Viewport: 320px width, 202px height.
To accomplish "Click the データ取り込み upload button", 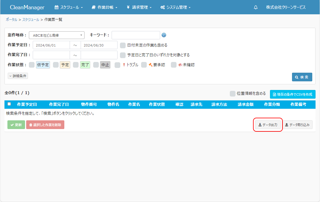I will (297, 125).
